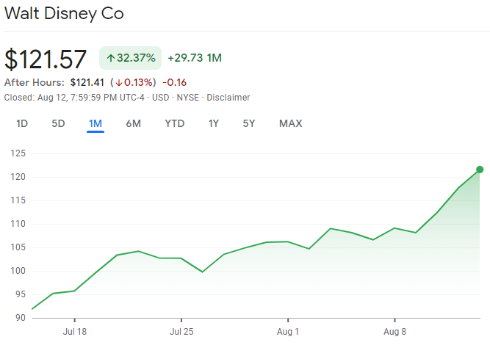490x345 pixels.
Task: Click the Aug 8 axis label
Action: [x=394, y=332]
